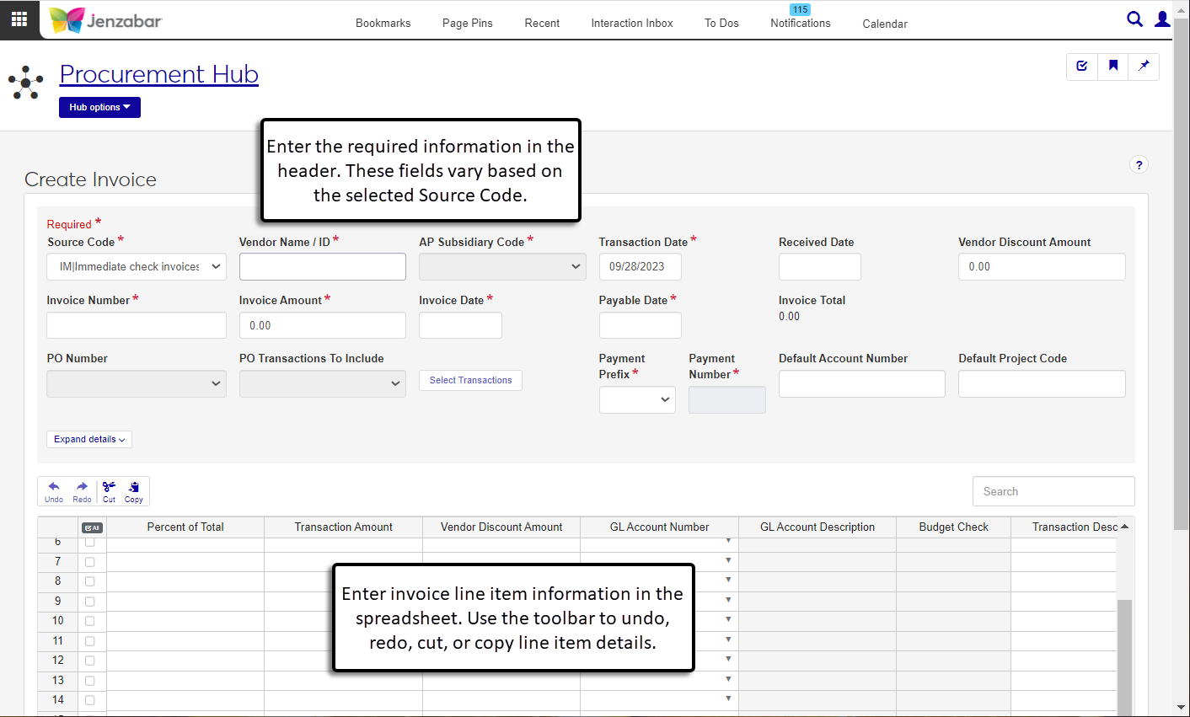Open the Interaction Inbox tab
This screenshot has width=1190, height=717.
pyautogui.click(x=631, y=24)
